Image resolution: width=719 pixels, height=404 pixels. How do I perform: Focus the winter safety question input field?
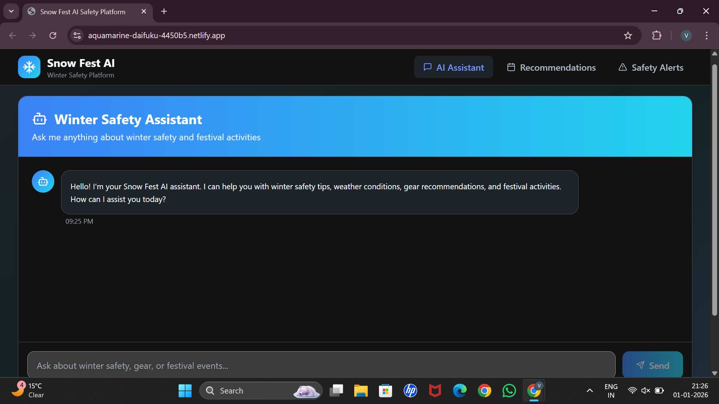321,365
